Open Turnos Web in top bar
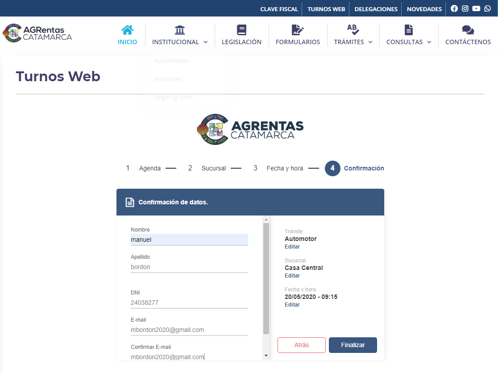498x373 pixels. pyautogui.click(x=326, y=9)
